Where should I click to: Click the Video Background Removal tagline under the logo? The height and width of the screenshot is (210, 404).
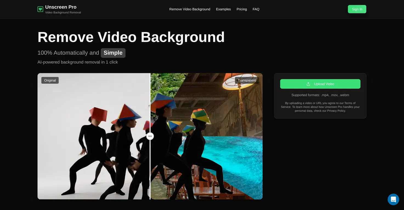pyautogui.click(x=63, y=13)
